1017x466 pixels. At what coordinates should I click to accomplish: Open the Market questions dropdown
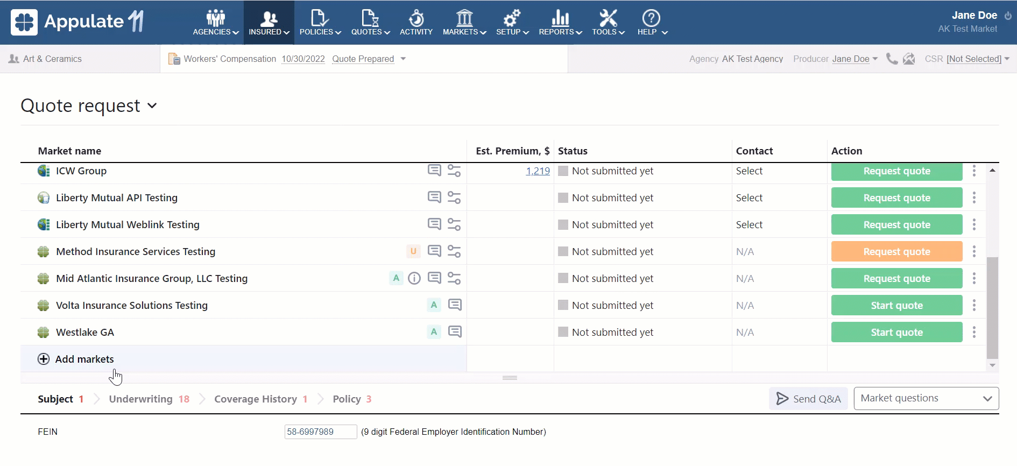click(x=926, y=398)
